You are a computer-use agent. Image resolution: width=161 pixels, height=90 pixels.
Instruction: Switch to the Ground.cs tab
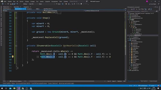[29, 9]
